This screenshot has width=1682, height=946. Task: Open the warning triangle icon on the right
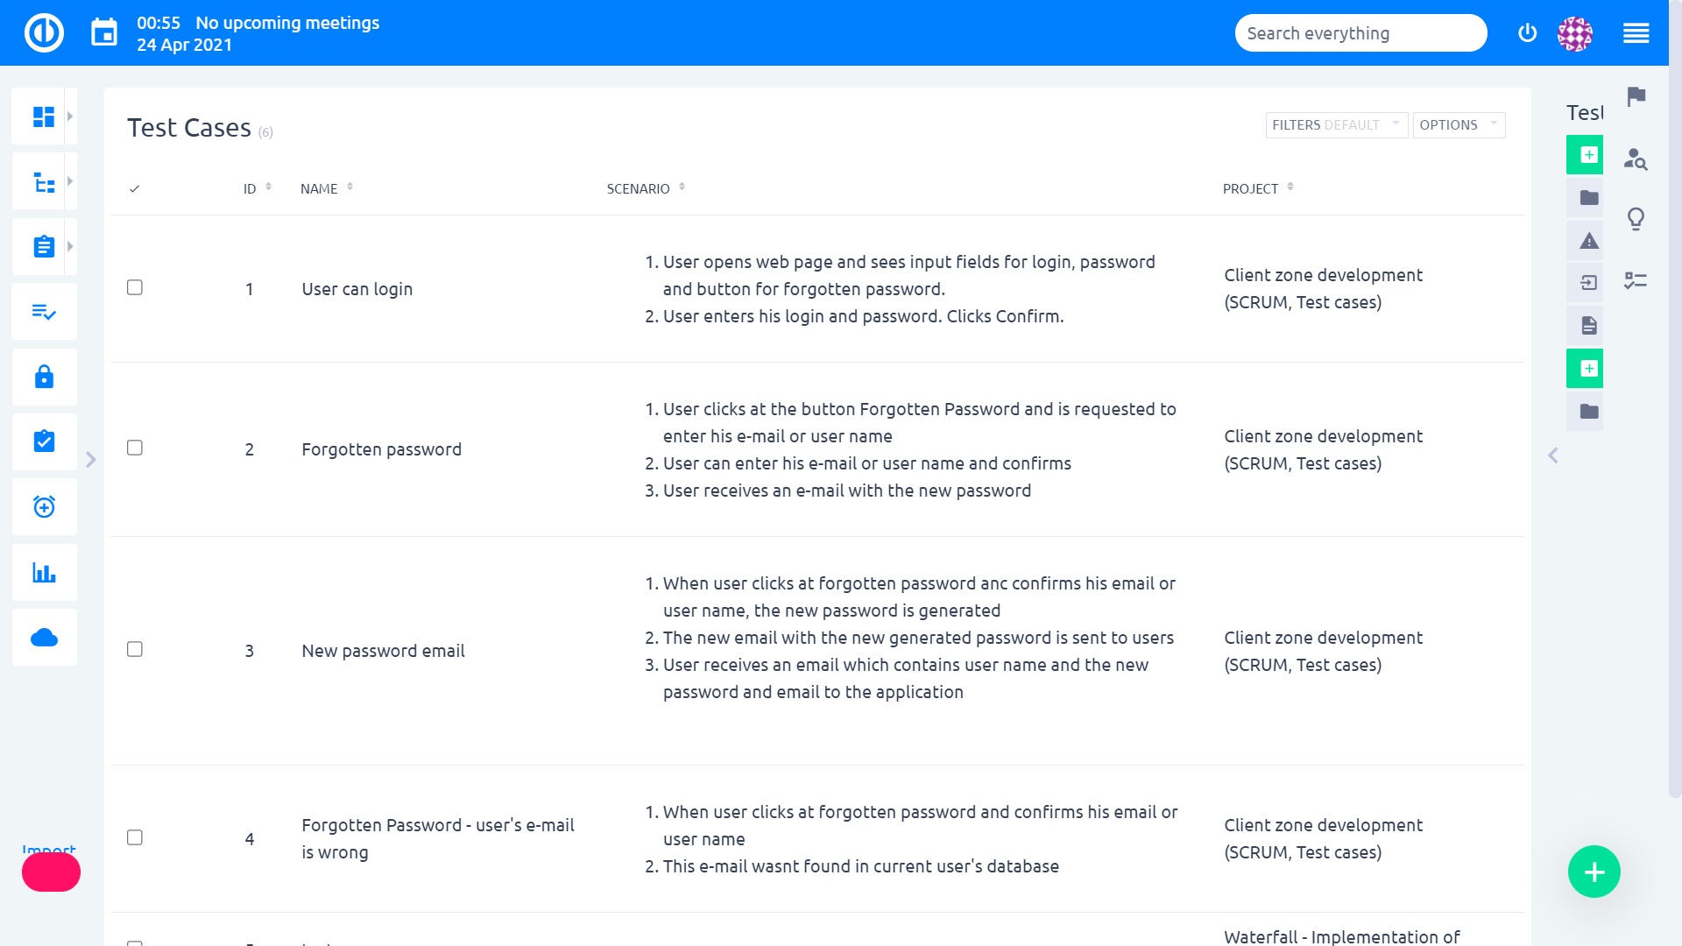1586,239
